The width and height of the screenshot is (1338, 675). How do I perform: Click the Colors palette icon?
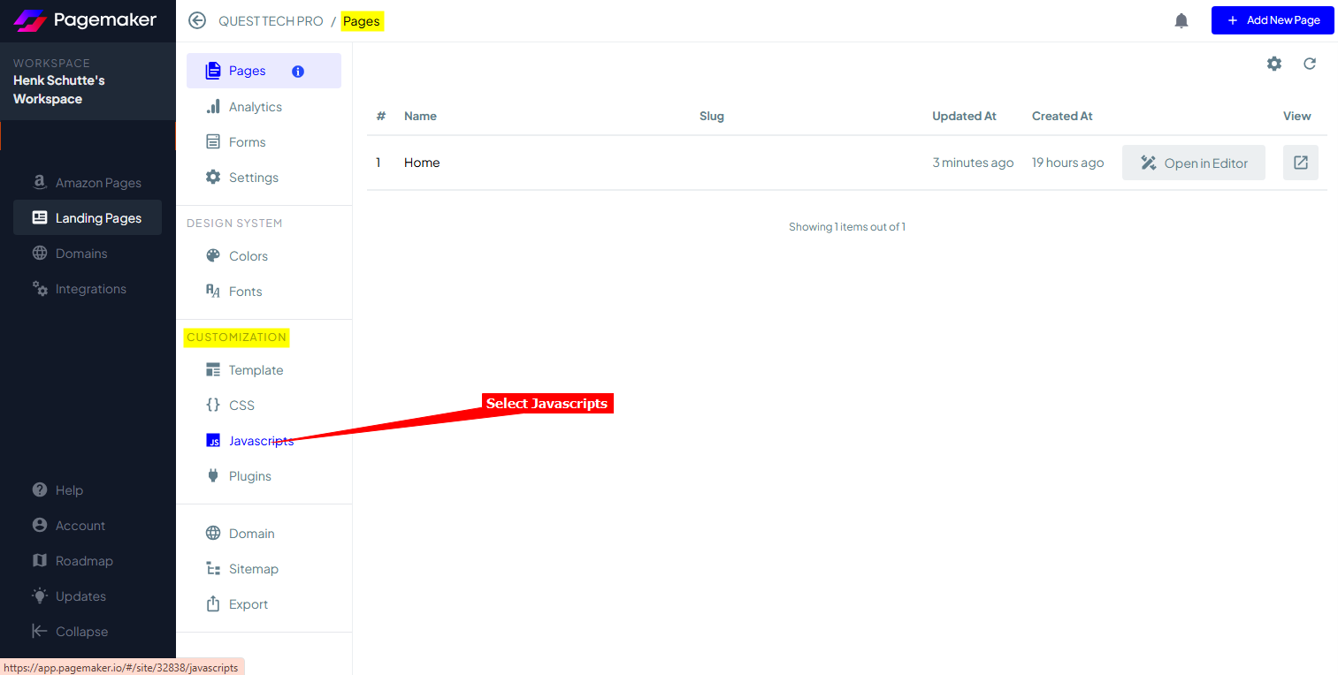(x=213, y=255)
